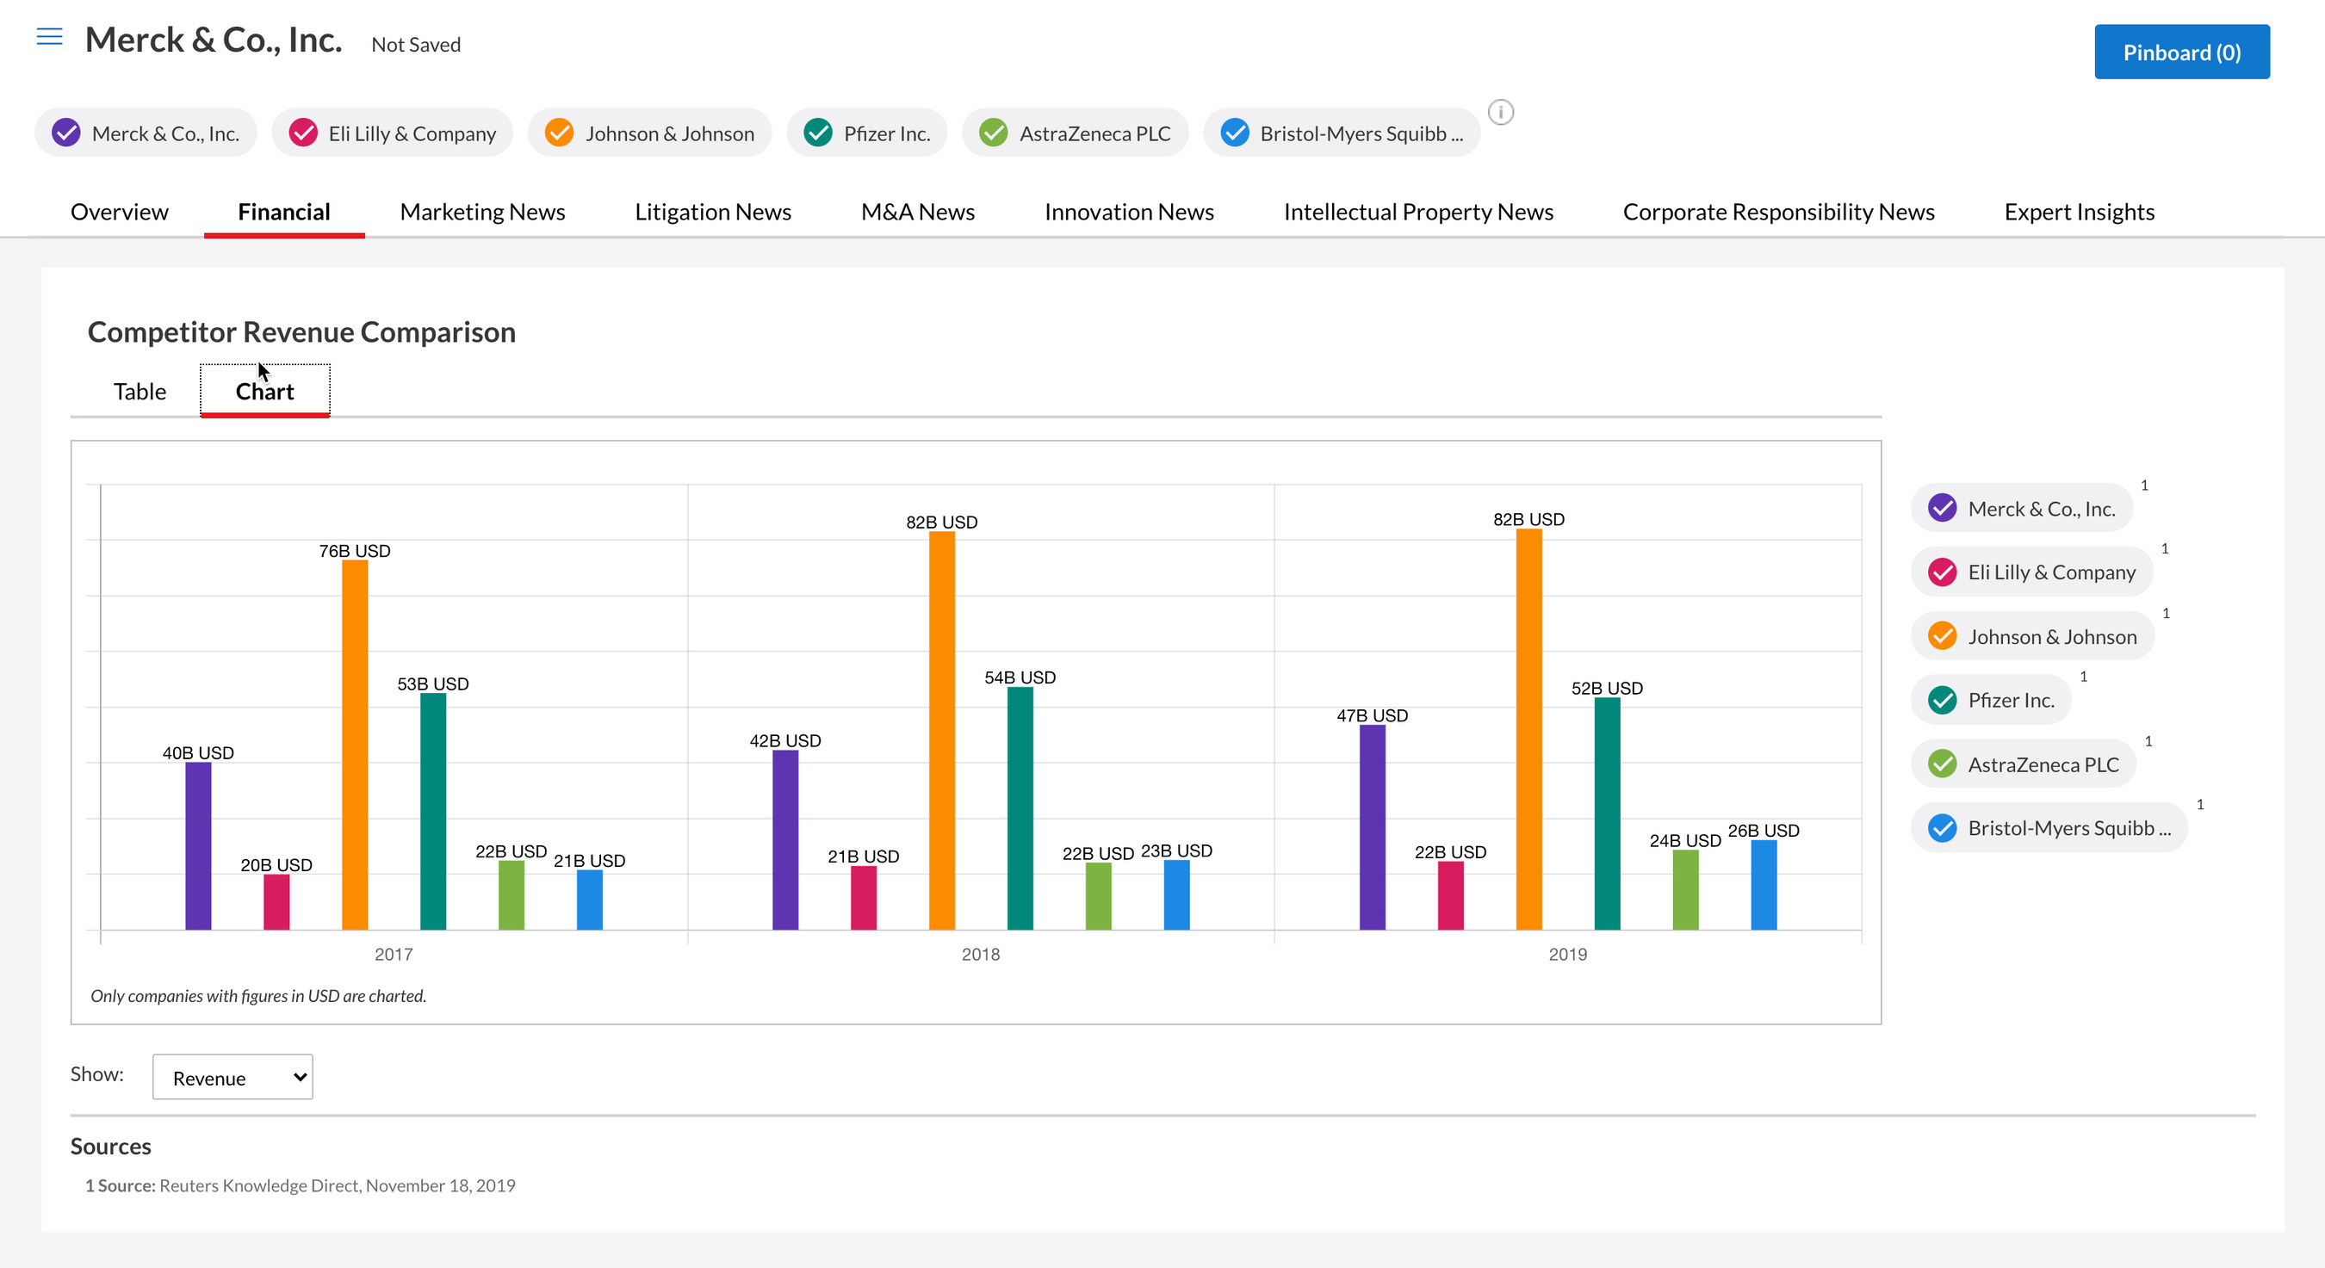Click purple checkmark icon on top Merck chip
The image size is (2325, 1268).
pos(66,133)
